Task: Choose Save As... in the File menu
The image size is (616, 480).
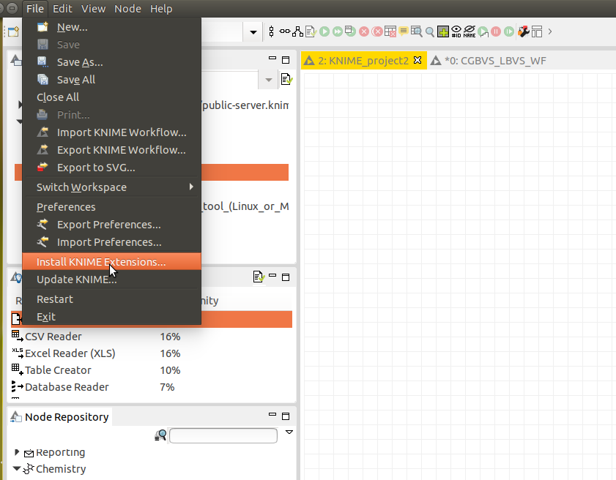Action: pyautogui.click(x=112, y=62)
